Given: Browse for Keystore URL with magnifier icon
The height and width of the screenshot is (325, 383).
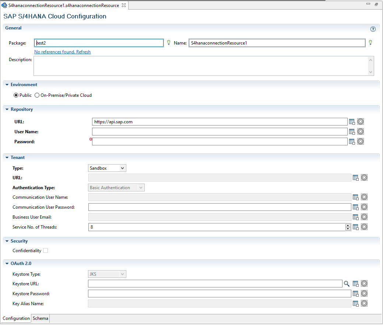Looking at the screenshot, I should (347, 284).
